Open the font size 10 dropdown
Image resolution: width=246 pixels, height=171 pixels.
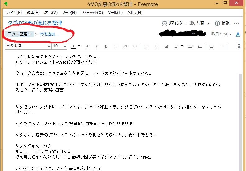click(60, 46)
